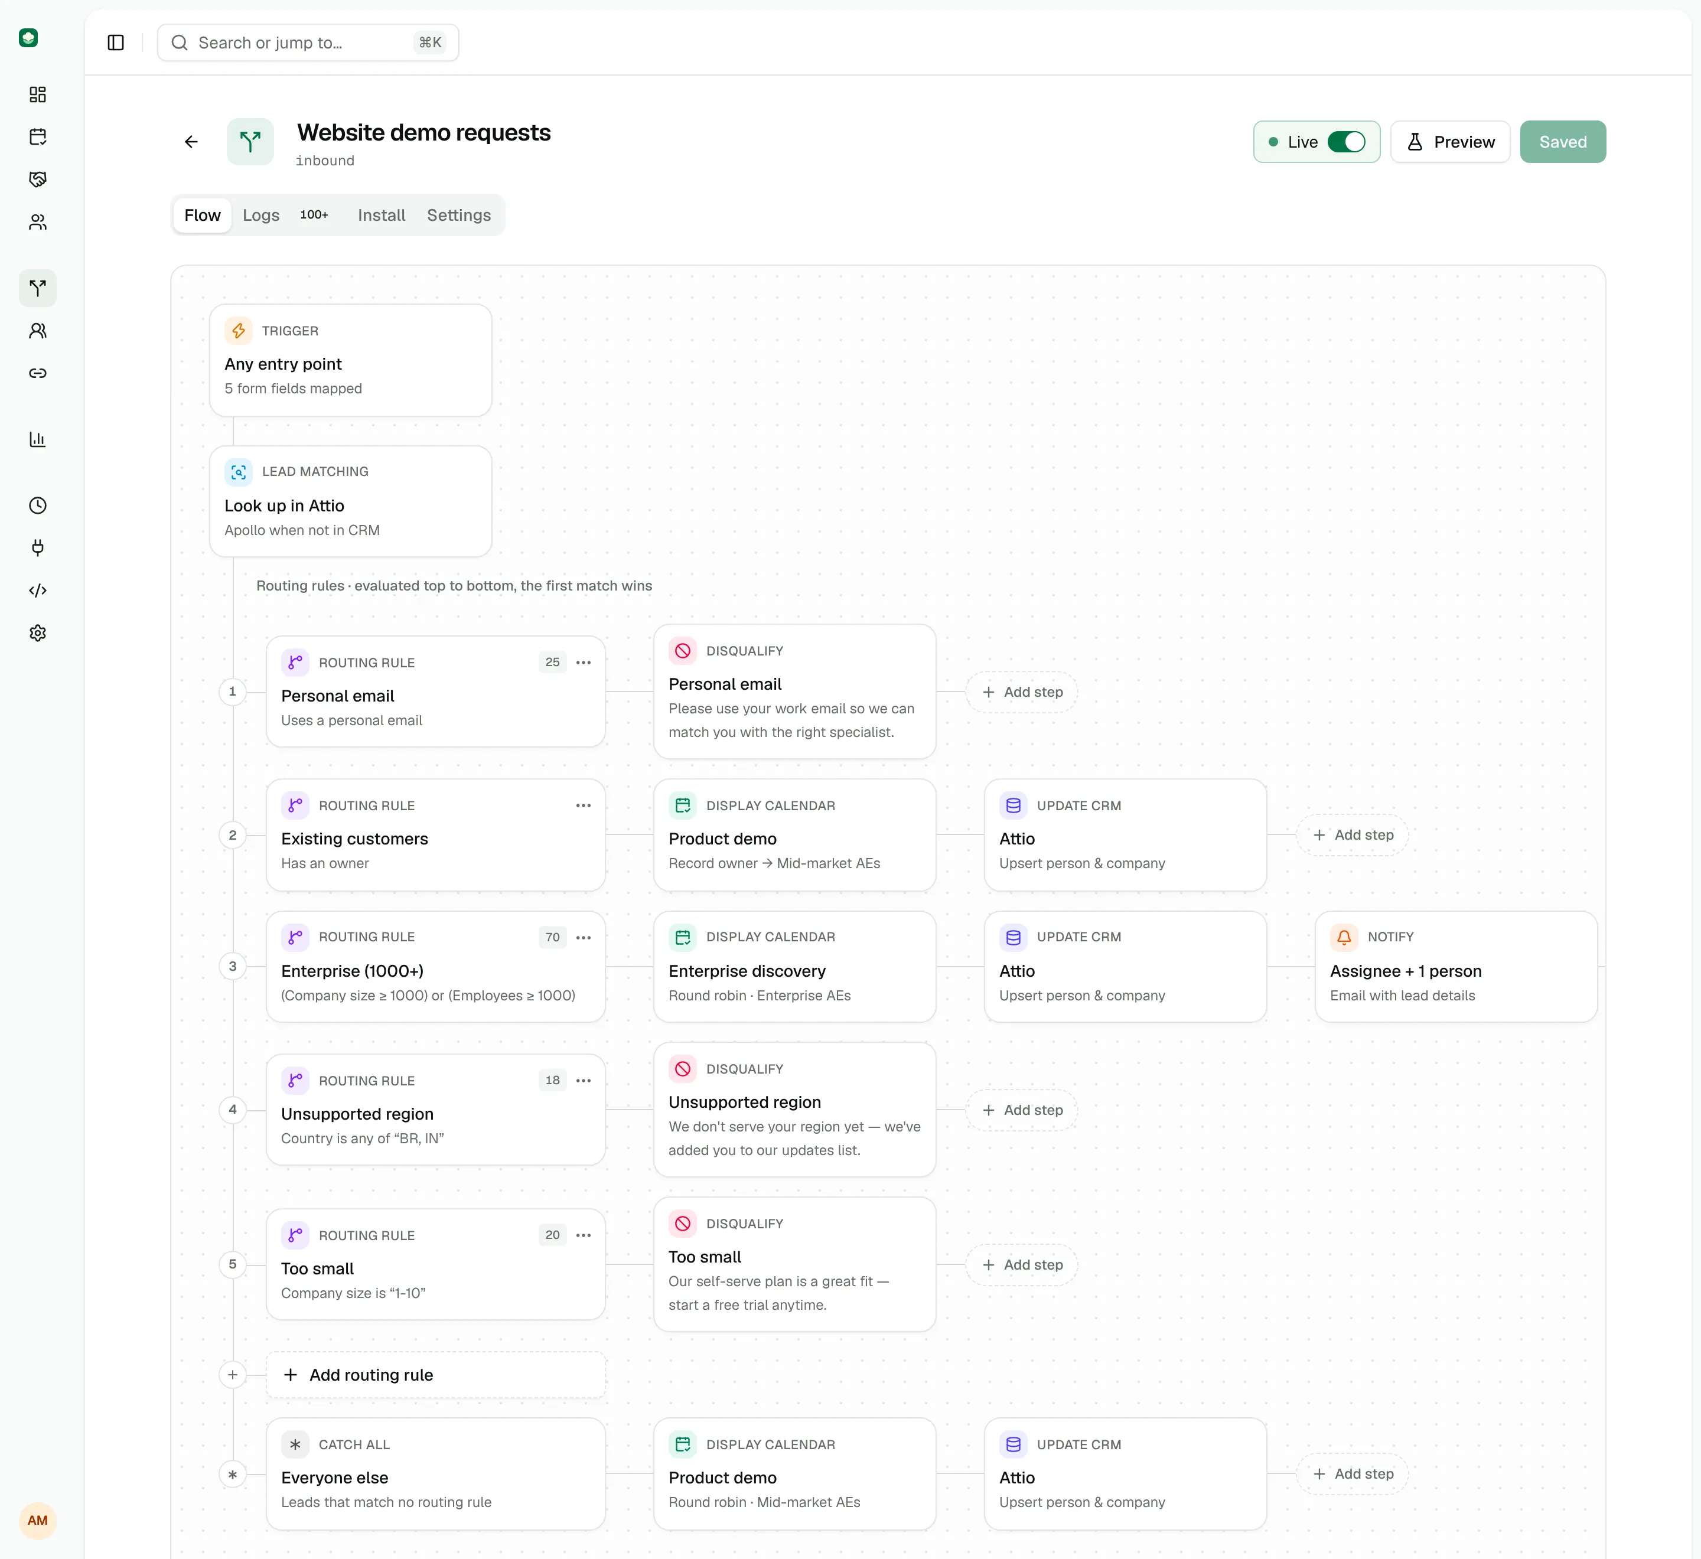Screen dimensions: 1701x1559
Task: Click the plus circle on the rule line
Action: pos(233,1375)
